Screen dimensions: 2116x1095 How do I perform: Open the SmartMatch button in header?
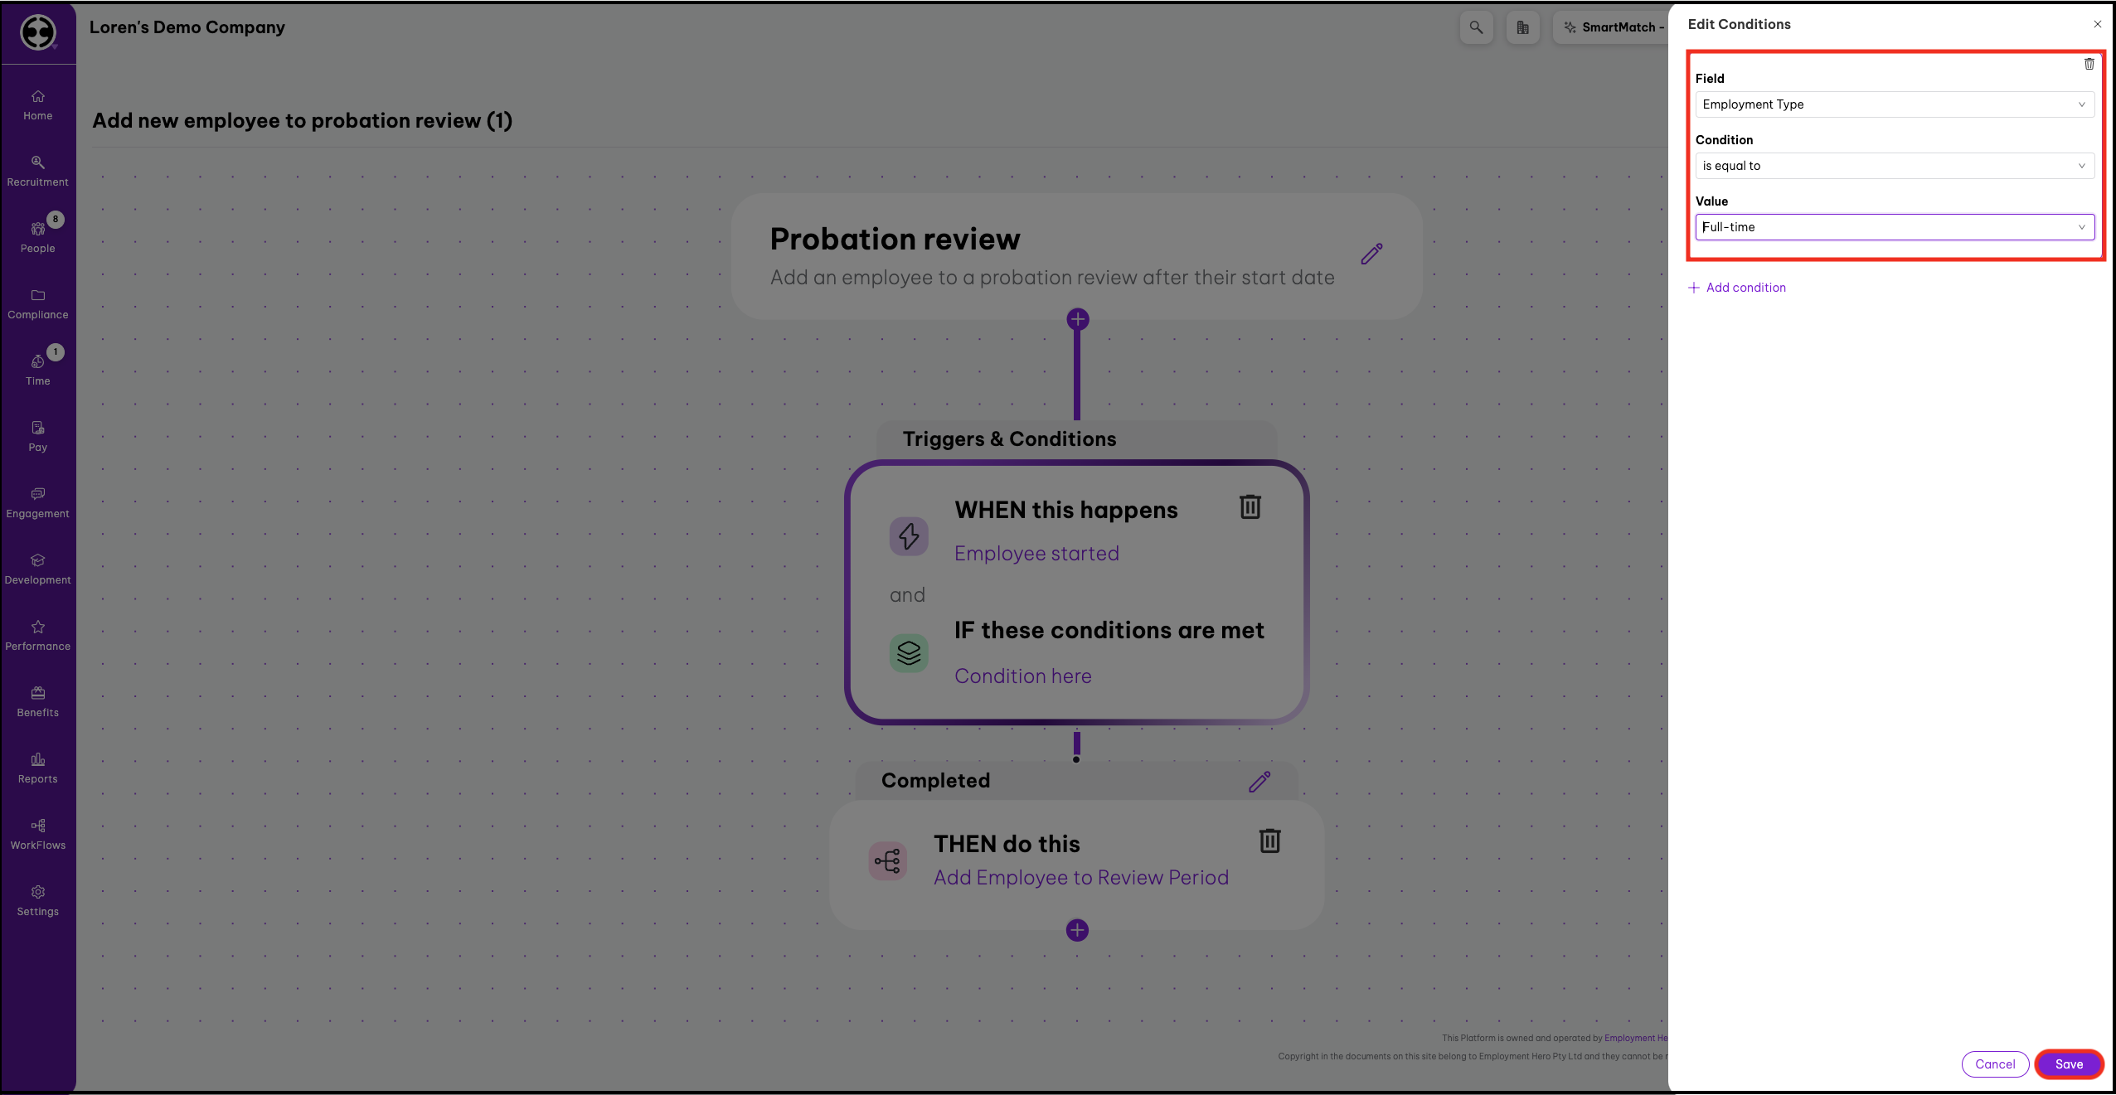click(1612, 27)
